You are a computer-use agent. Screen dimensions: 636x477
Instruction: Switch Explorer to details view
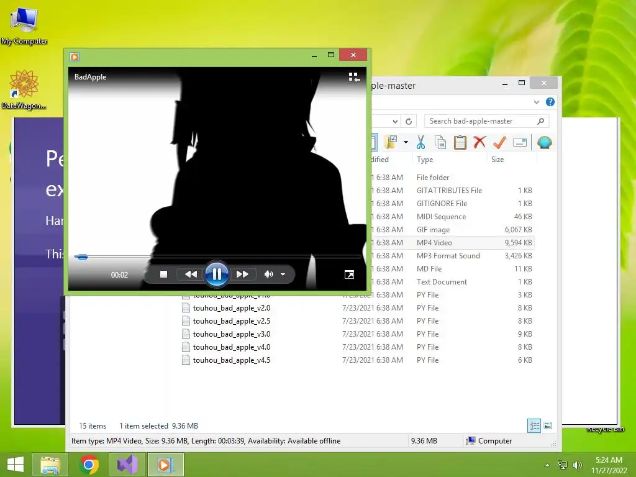[534, 425]
